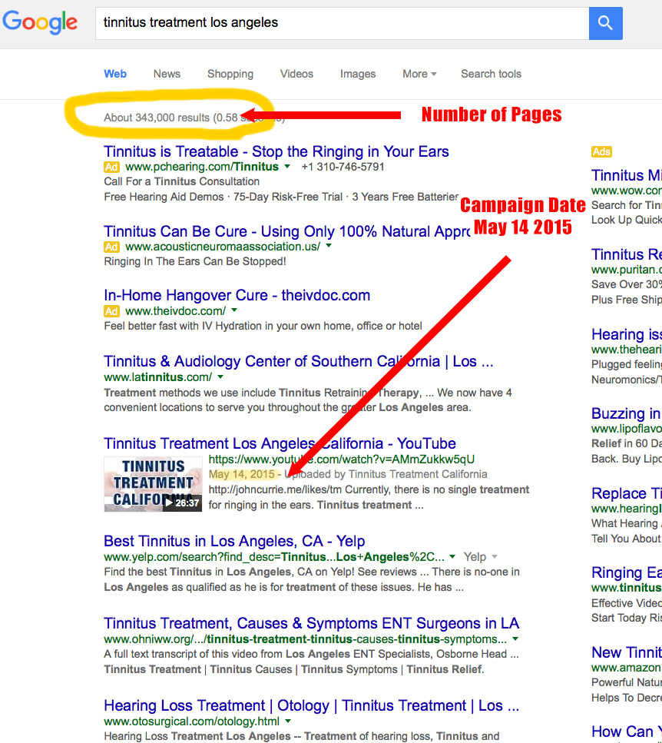
Task: Expand arrow beside acousticneuromaassociation.us URL
Action: [329, 246]
